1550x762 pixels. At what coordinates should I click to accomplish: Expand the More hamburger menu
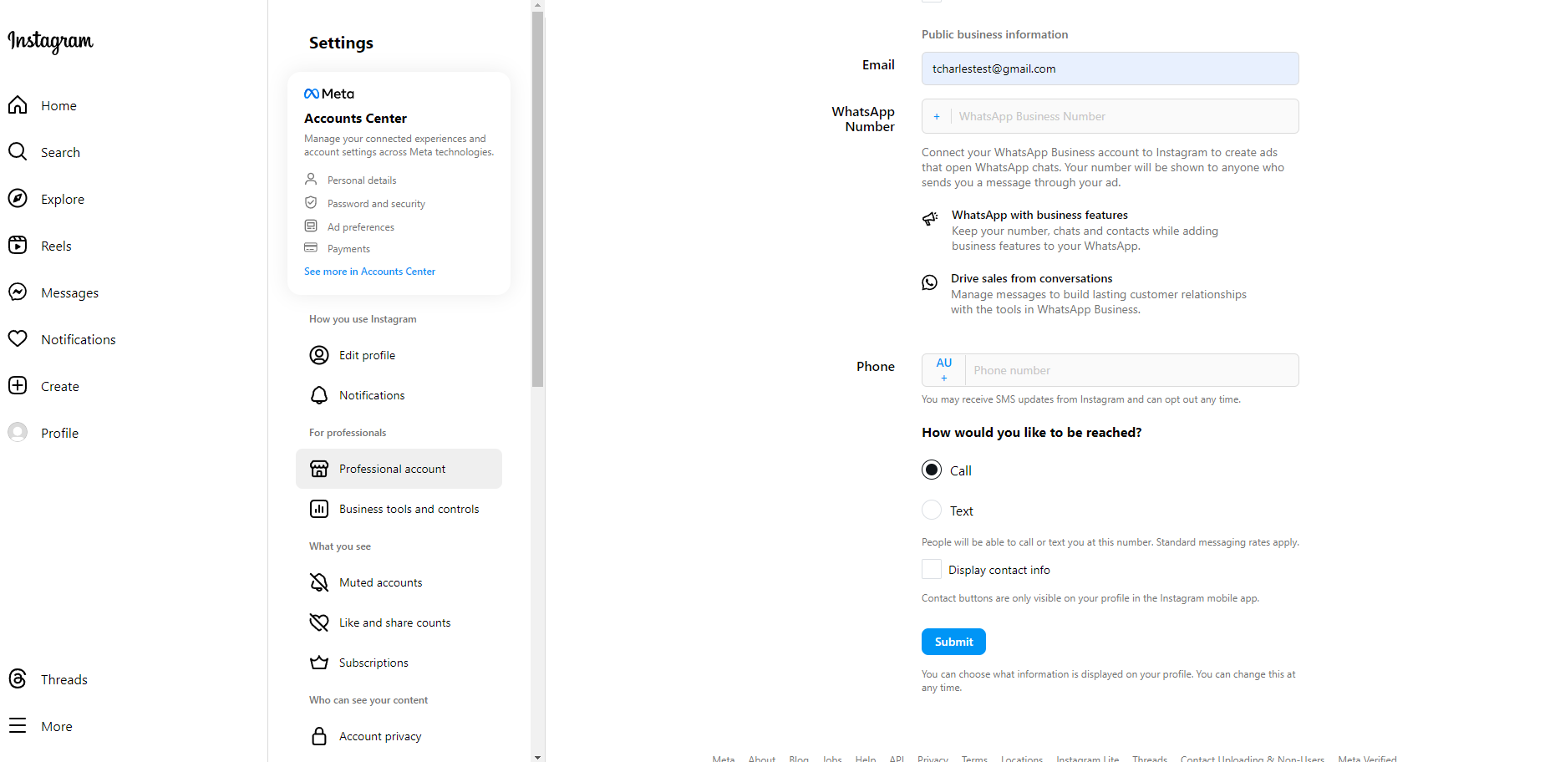(18, 725)
